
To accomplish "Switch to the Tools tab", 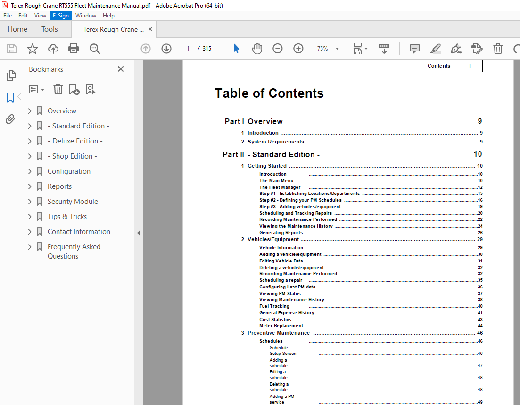I will coord(50,29).
